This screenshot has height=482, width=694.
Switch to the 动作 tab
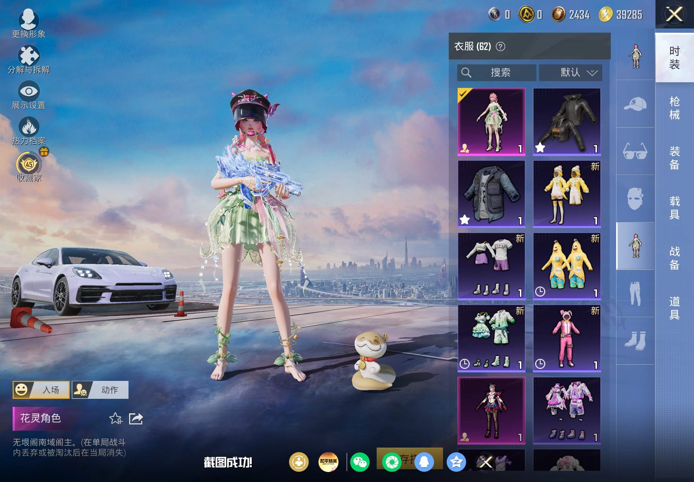[x=100, y=390]
